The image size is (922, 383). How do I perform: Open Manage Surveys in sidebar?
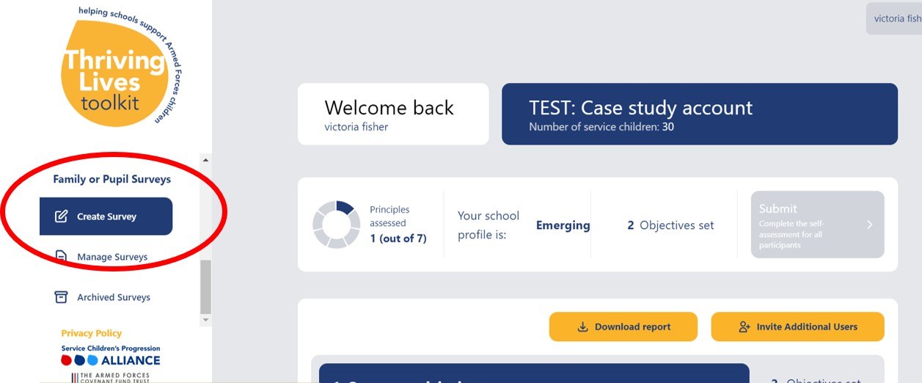[x=112, y=257]
